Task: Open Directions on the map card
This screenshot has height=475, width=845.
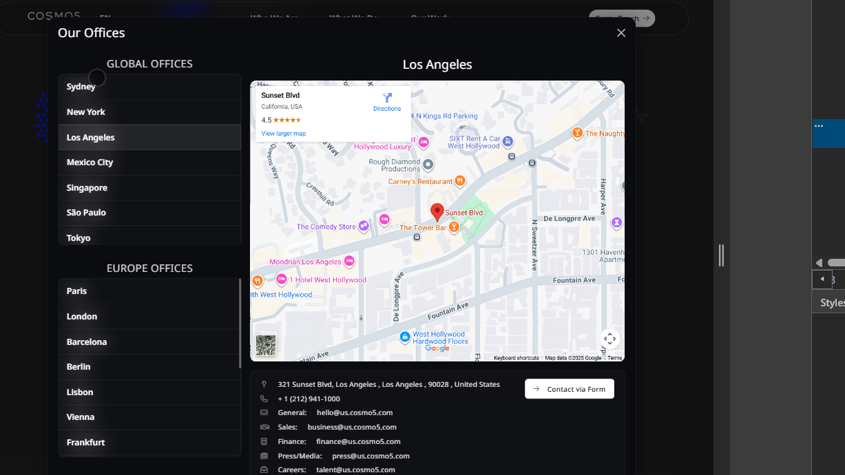Action: 387,102
